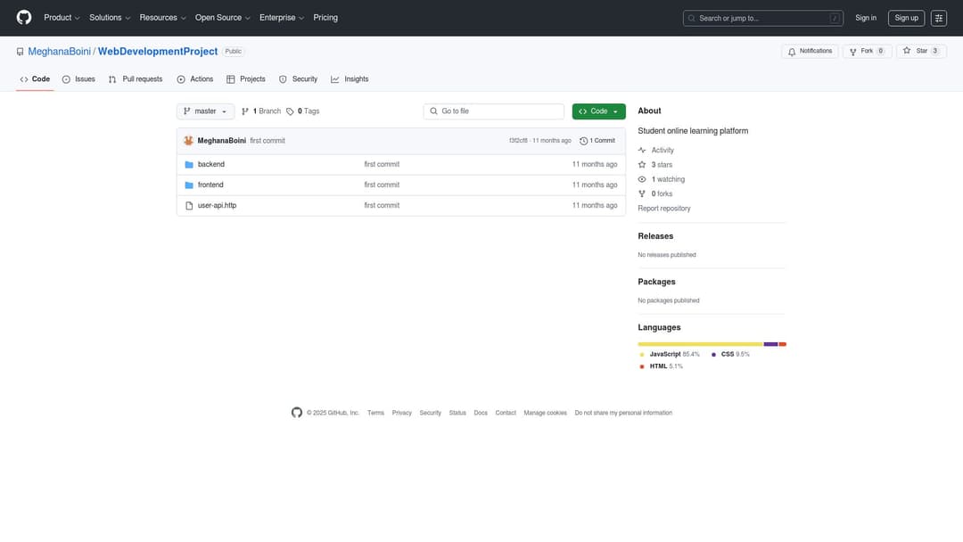Open the Actions tab

click(x=195, y=79)
